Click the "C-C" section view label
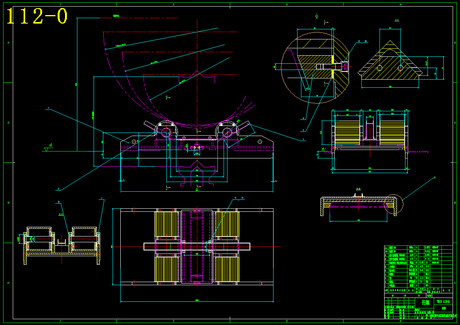This screenshot has height=325, width=460. point(397,20)
